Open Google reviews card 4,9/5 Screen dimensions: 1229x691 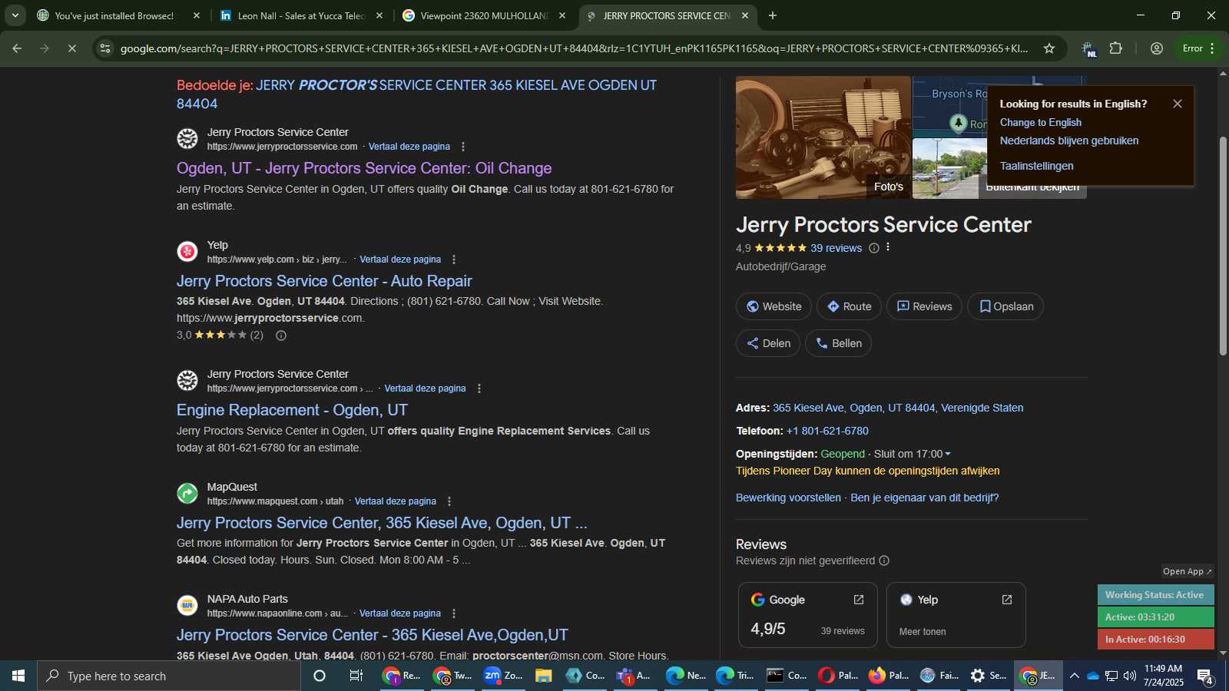point(808,615)
